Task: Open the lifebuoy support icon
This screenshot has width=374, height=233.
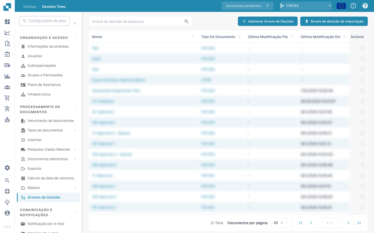Action: click(x=7, y=191)
